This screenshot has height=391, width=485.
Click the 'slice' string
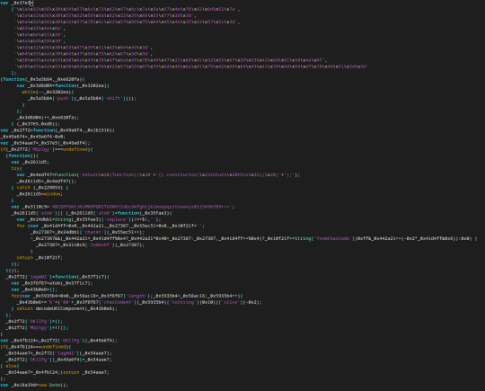tap(231, 302)
